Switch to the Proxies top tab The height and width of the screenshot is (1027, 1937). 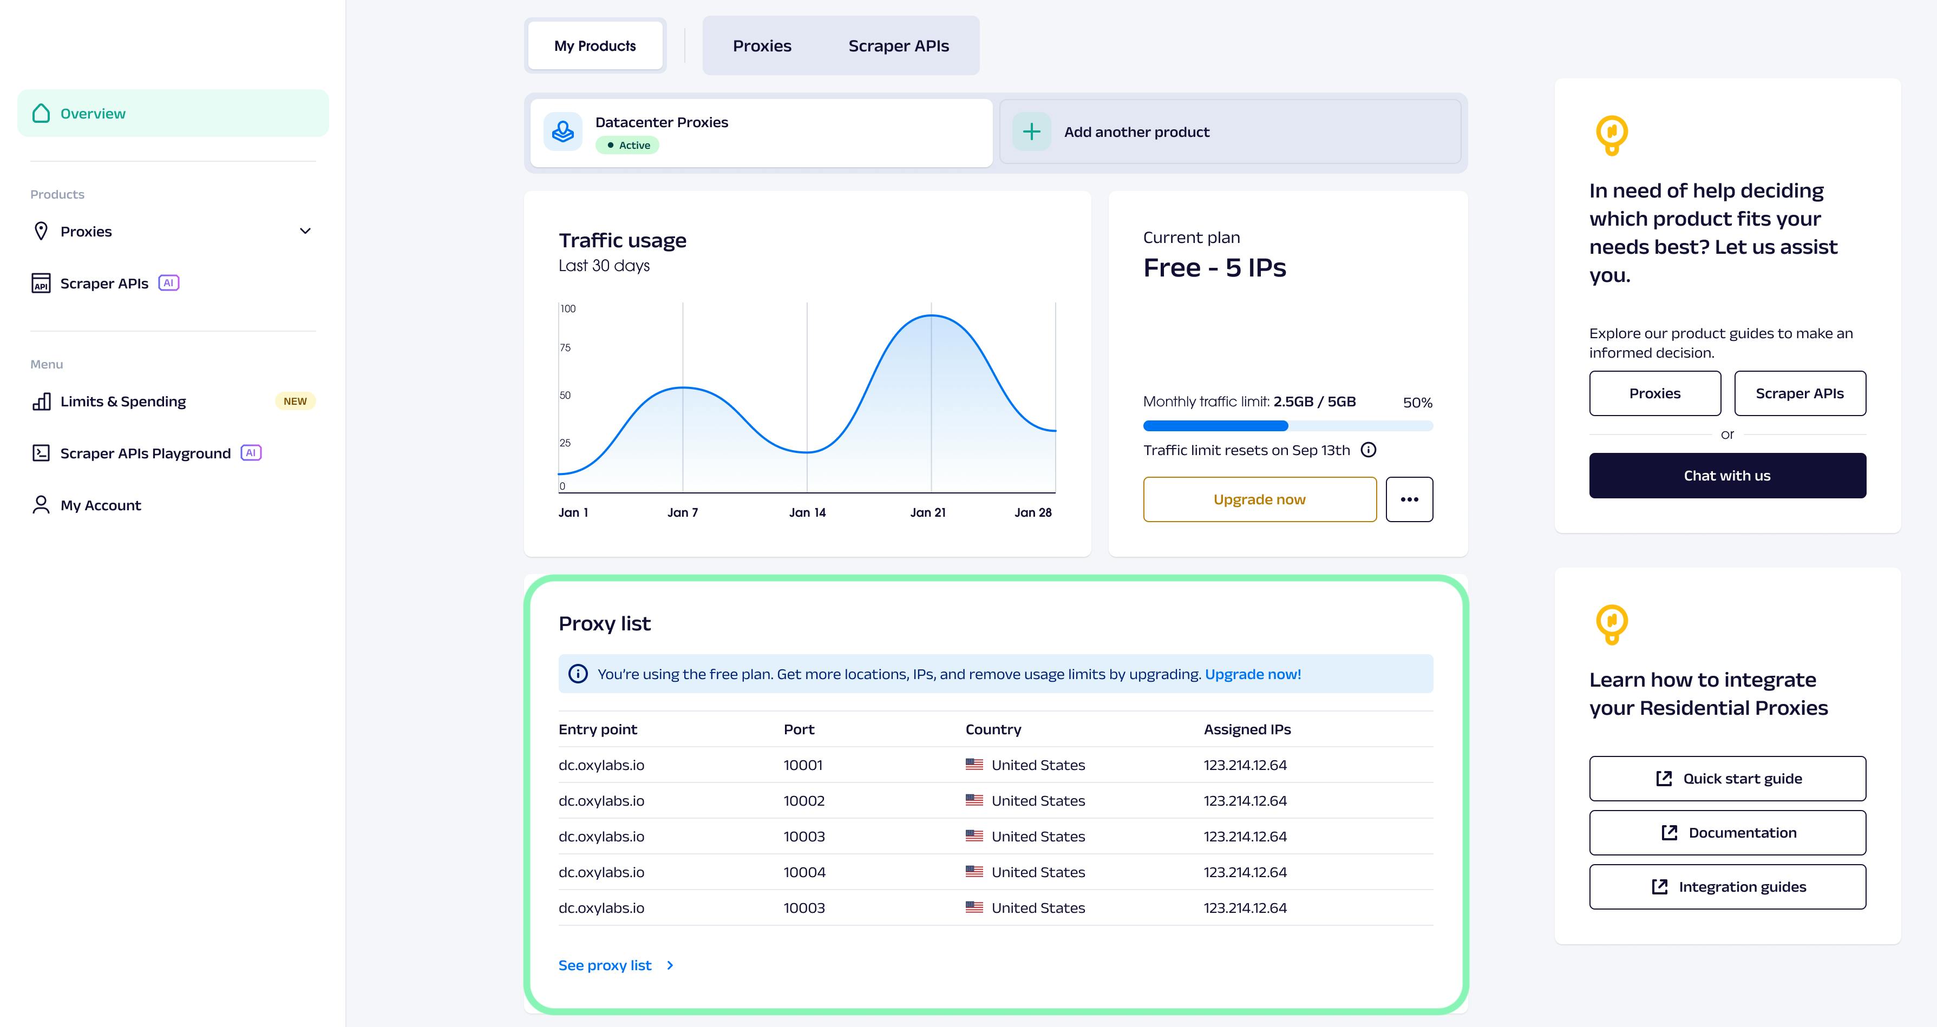pos(762,46)
